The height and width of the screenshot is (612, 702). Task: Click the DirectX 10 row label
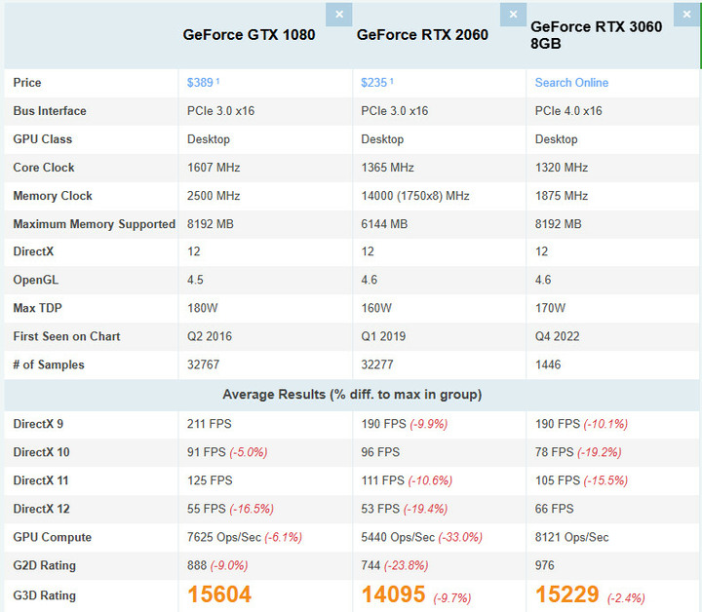pyautogui.click(x=42, y=452)
